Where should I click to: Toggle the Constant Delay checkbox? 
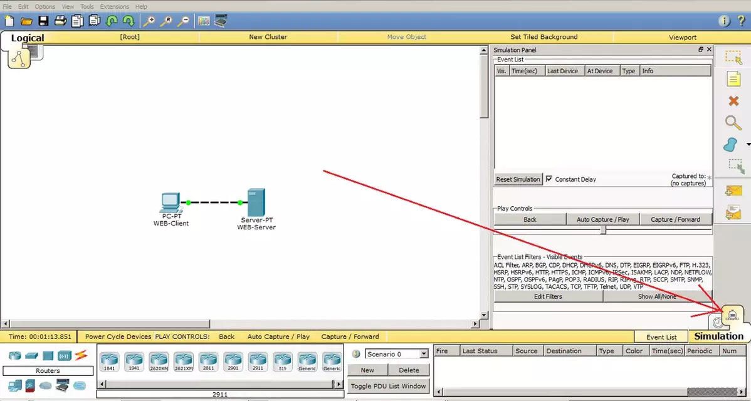549,179
